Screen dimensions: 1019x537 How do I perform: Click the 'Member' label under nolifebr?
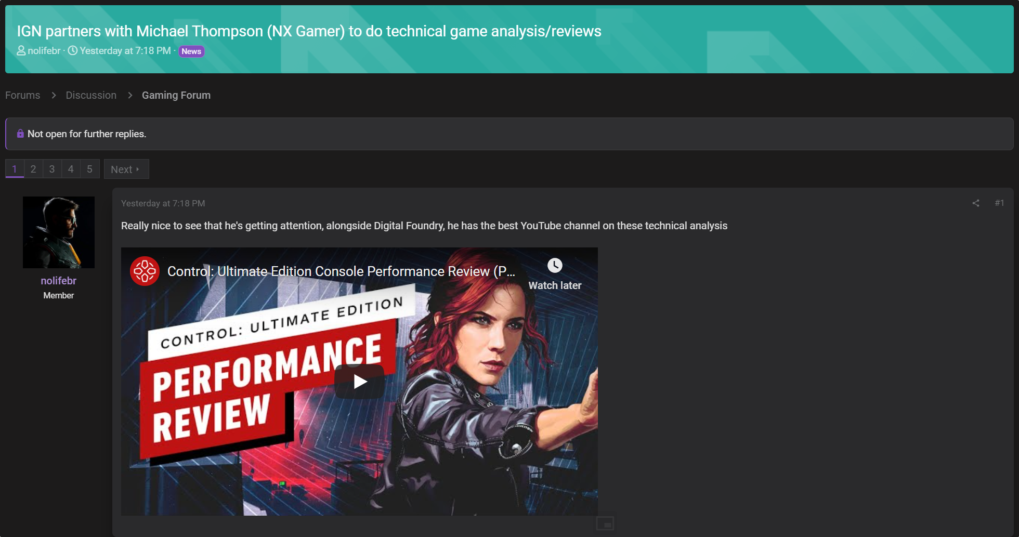(59, 295)
